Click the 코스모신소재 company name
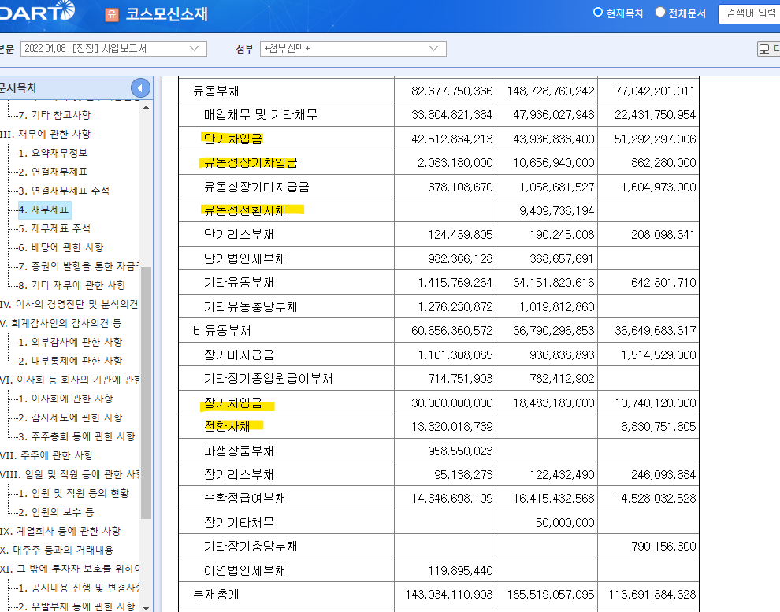Image resolution: width=780 pixels, height=612 pixels. [167, 14]
